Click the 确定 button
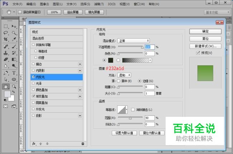The height and width of the screenshot is (154, 233). coord(205,31)
